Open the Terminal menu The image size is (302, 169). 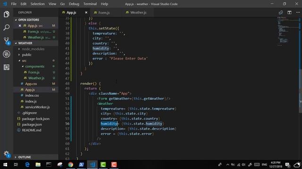pyautogui.click(x=90, y=4)
